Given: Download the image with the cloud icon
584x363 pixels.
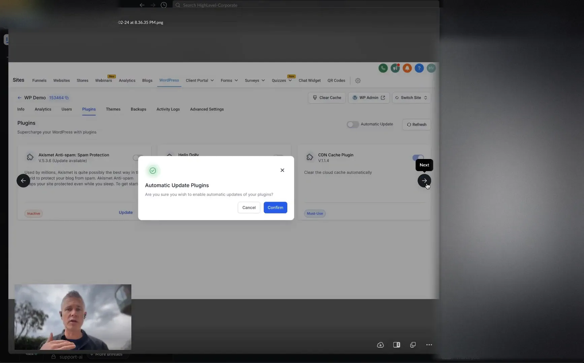Looking at the screenshot, I should point(380,345).
